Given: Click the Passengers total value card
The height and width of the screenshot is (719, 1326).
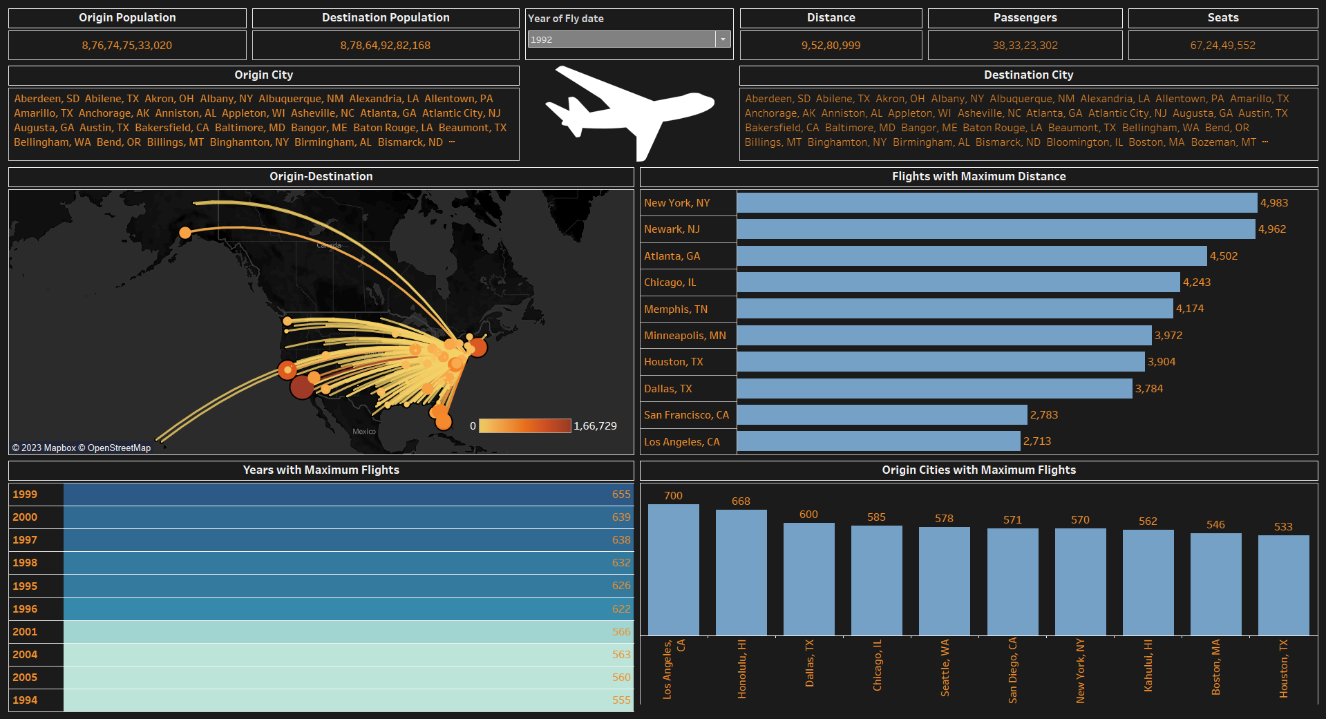Looking at the screenshot, I should coord(1025,46).
